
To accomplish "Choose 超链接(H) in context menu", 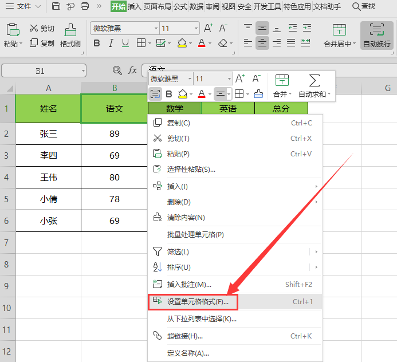I will (235, 336).
